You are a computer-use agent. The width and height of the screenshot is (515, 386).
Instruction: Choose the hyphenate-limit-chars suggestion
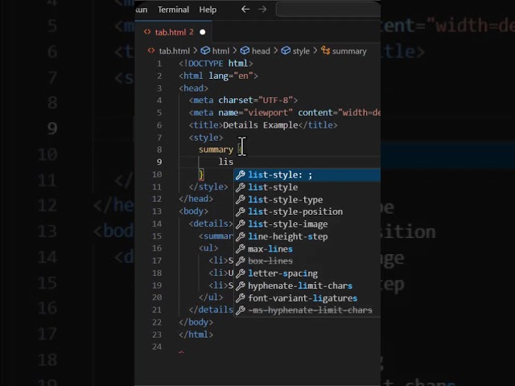tap(307, 285)
